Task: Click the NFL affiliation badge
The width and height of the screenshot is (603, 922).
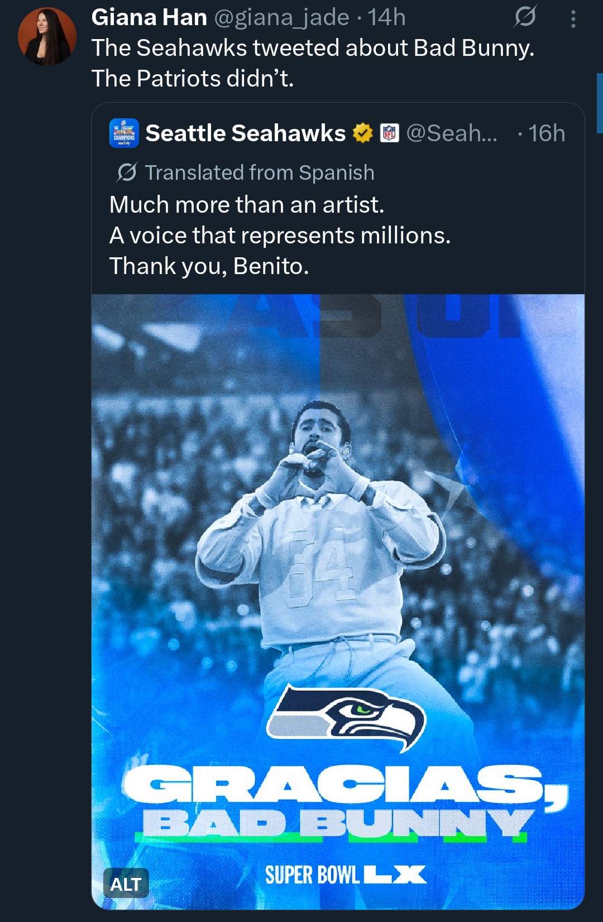Action: (390, 133)
